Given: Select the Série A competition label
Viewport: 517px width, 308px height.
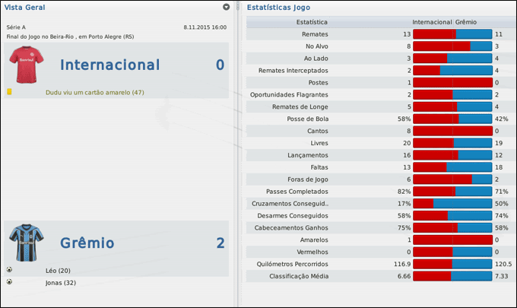Looking at the screenshot, I should click(16, 27).
